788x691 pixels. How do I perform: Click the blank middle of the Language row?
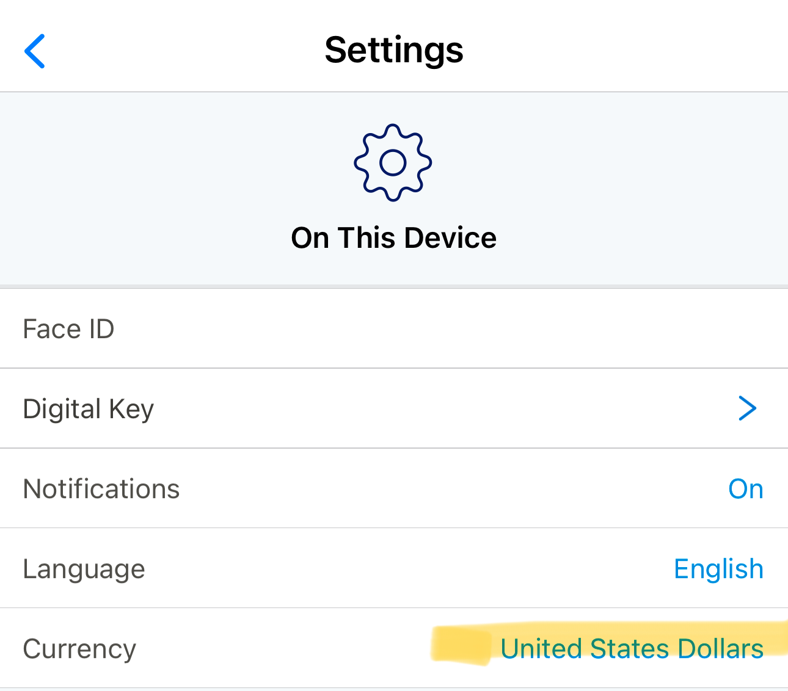(x=397, y=569)
